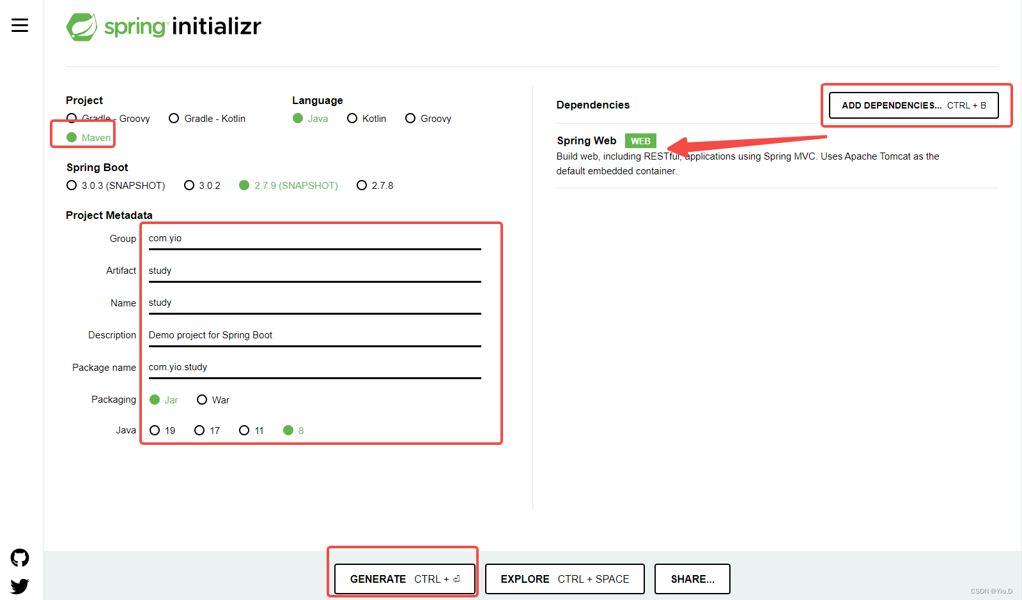Click the WEB tag badge
Image resolution: width=1022 pixels, height=600 pixels.
coord(640,141)
